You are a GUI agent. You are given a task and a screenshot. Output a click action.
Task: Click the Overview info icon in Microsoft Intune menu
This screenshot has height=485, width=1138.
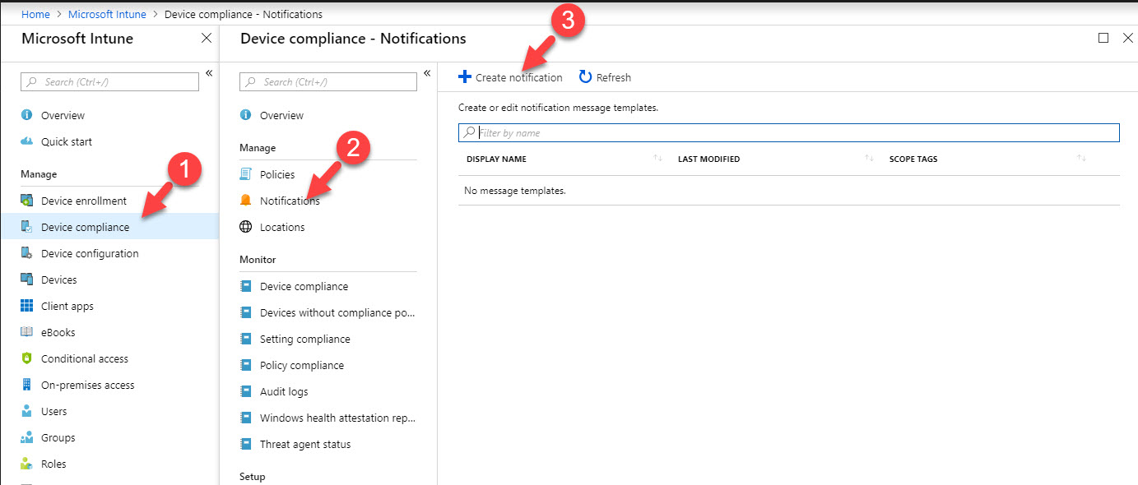pyautogui.click(x=26, y=115)
